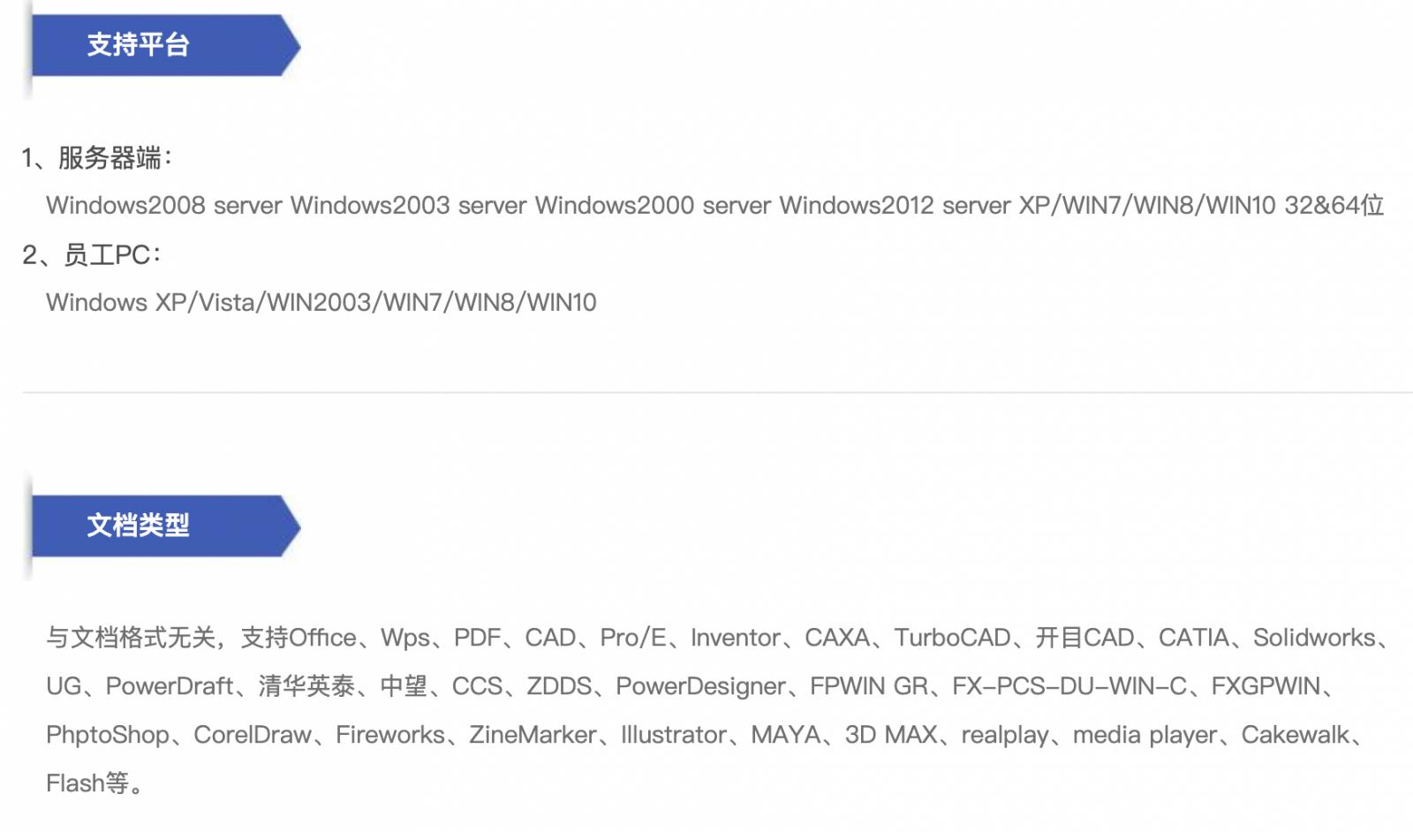Click the Flash等 text

[x=87, y=783]
